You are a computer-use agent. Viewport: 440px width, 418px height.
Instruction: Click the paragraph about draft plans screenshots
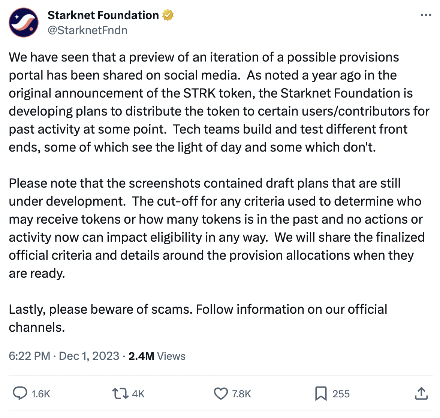point(217,228)
